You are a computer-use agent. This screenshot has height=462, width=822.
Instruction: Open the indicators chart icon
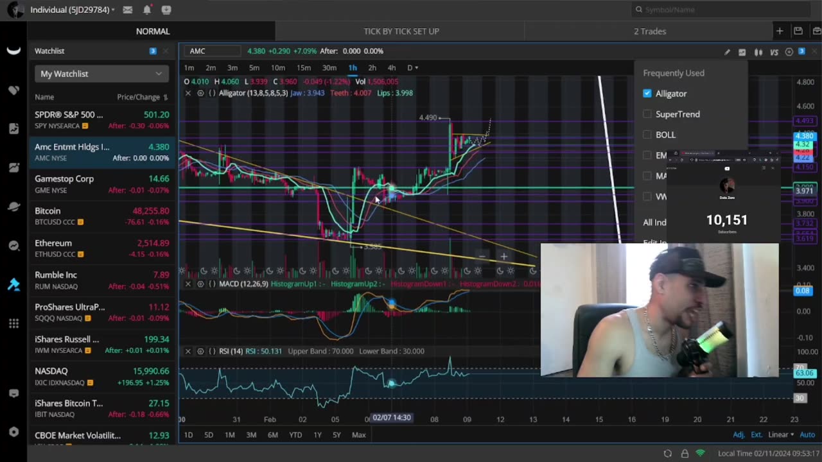(742, 52)
